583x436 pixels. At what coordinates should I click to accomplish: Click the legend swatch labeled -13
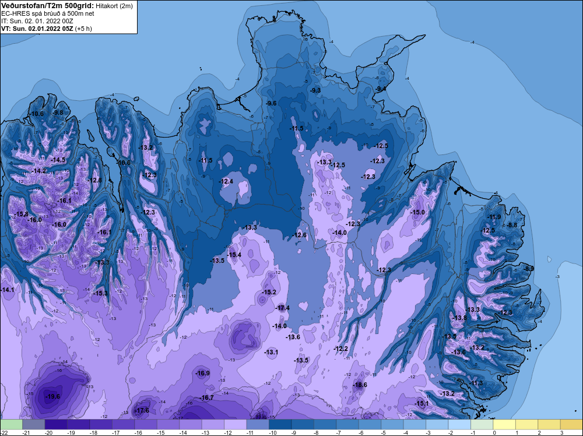[213, 424]
